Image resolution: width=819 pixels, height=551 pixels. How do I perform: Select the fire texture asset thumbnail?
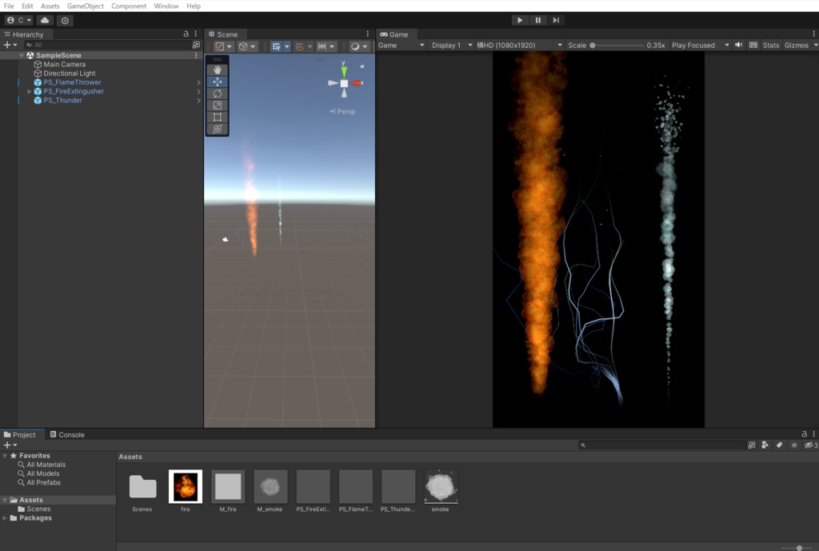186,486
